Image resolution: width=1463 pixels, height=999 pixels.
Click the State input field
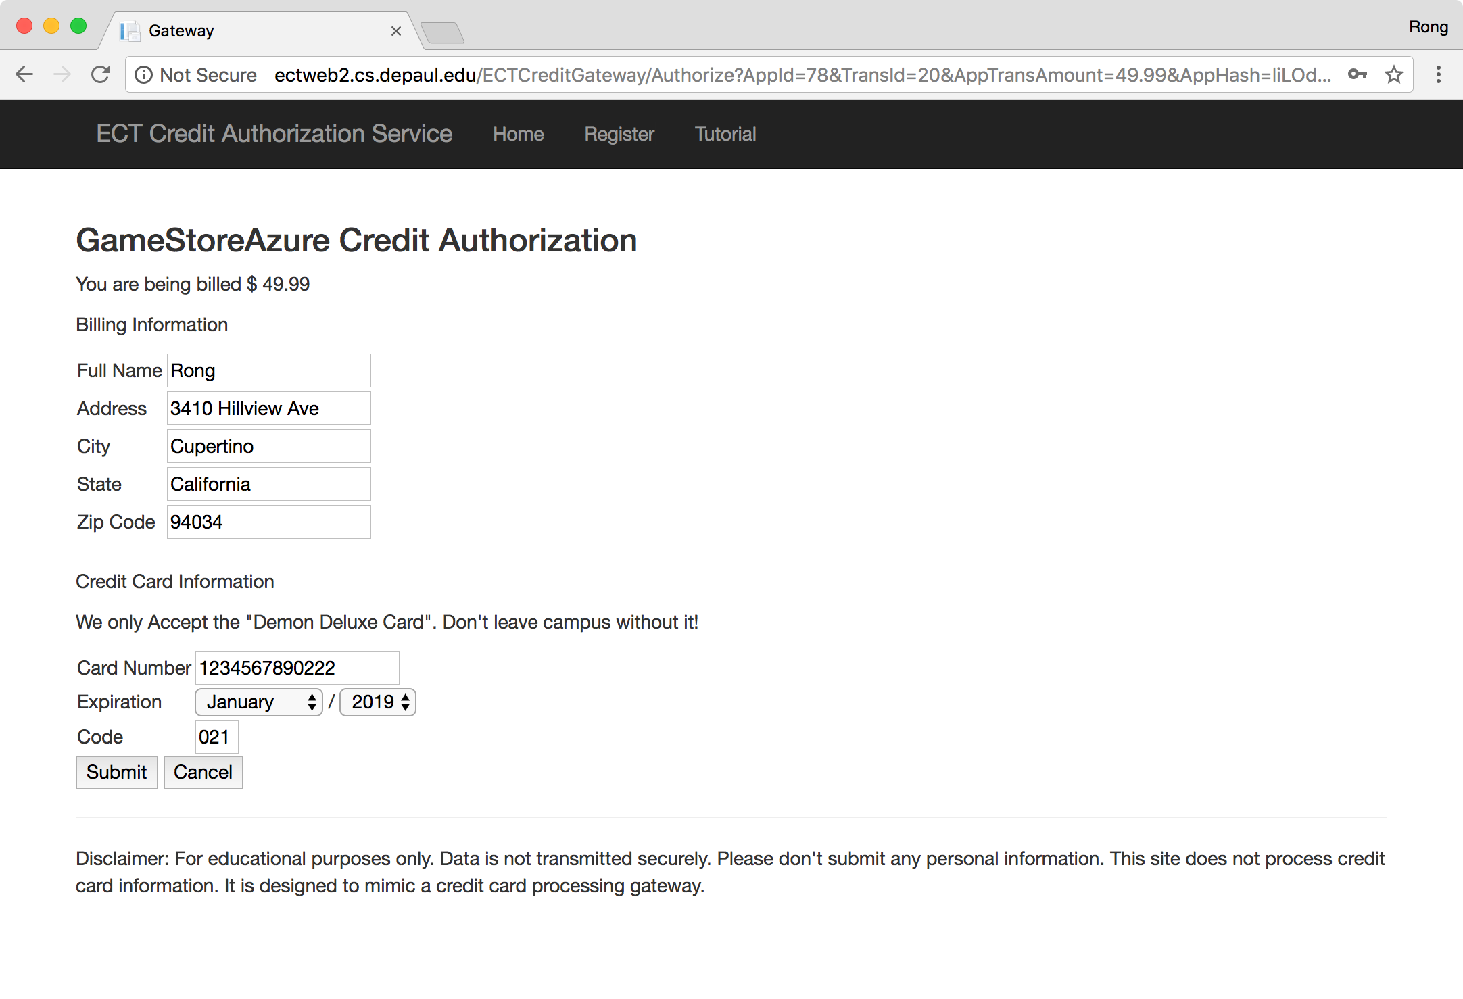269,484
